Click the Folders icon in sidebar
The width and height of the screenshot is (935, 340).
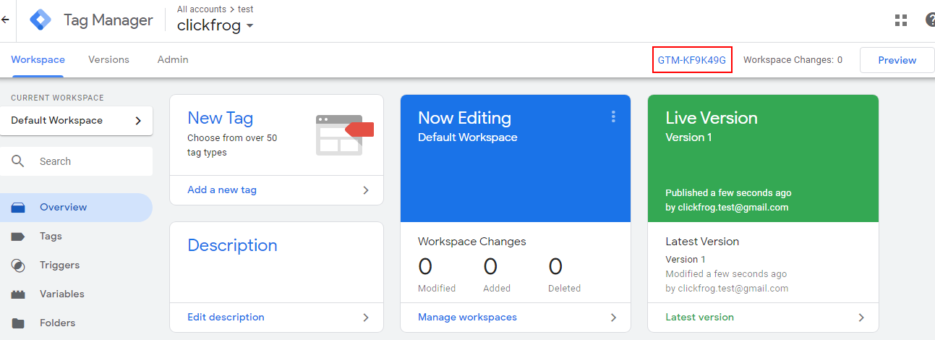tap(18, 323)
